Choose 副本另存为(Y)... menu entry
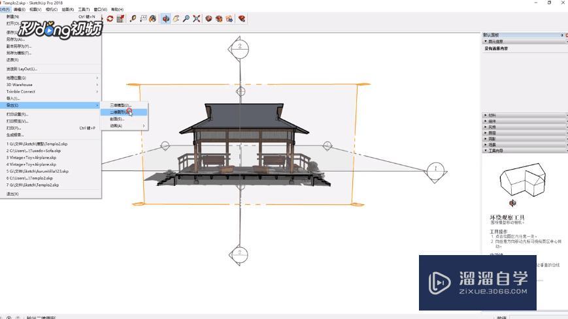The image size is (568, 319). click(51, 46)
